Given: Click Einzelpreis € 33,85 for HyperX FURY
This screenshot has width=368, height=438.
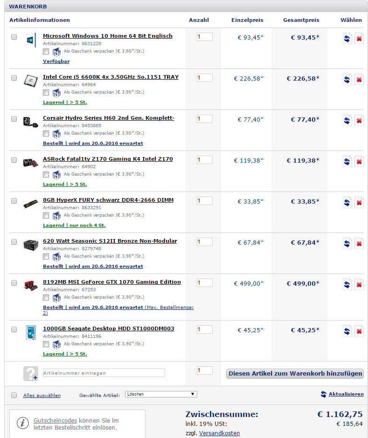Looking at the screenshot, I should pos(250,202).
